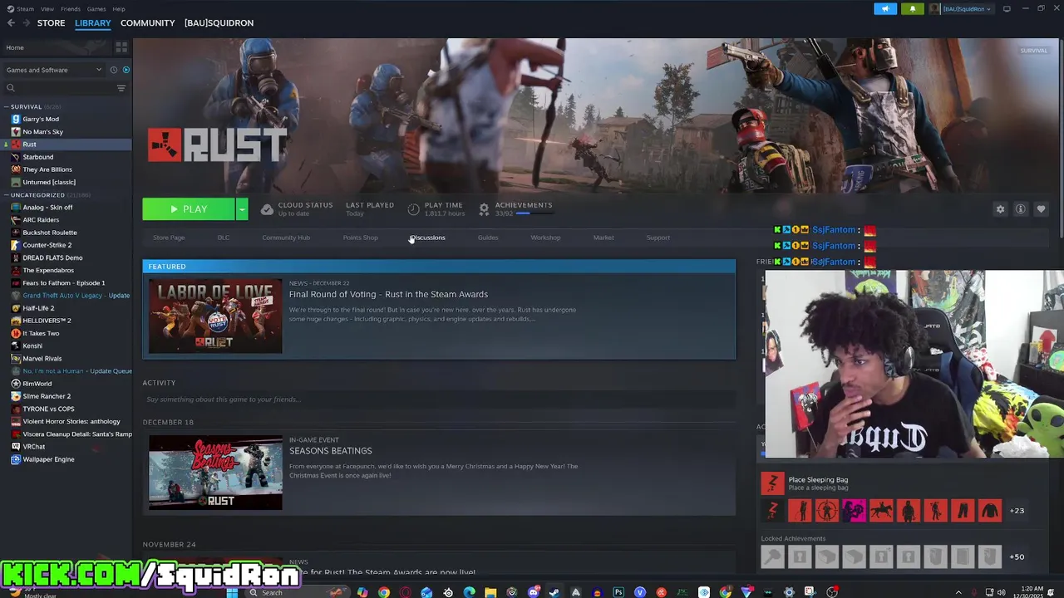Open the Friends menu
The width and height of the screenshot is (1064, 598).
click(x=71, y=9)
